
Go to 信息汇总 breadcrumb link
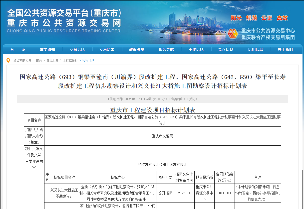point(52,60)
